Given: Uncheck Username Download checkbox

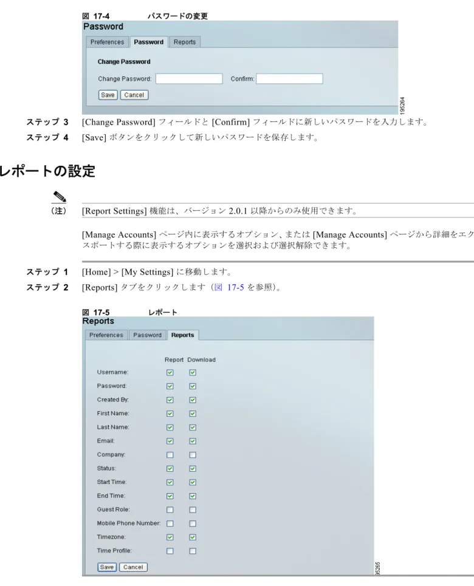Looking at the screenshot, I should click(193, 373).
